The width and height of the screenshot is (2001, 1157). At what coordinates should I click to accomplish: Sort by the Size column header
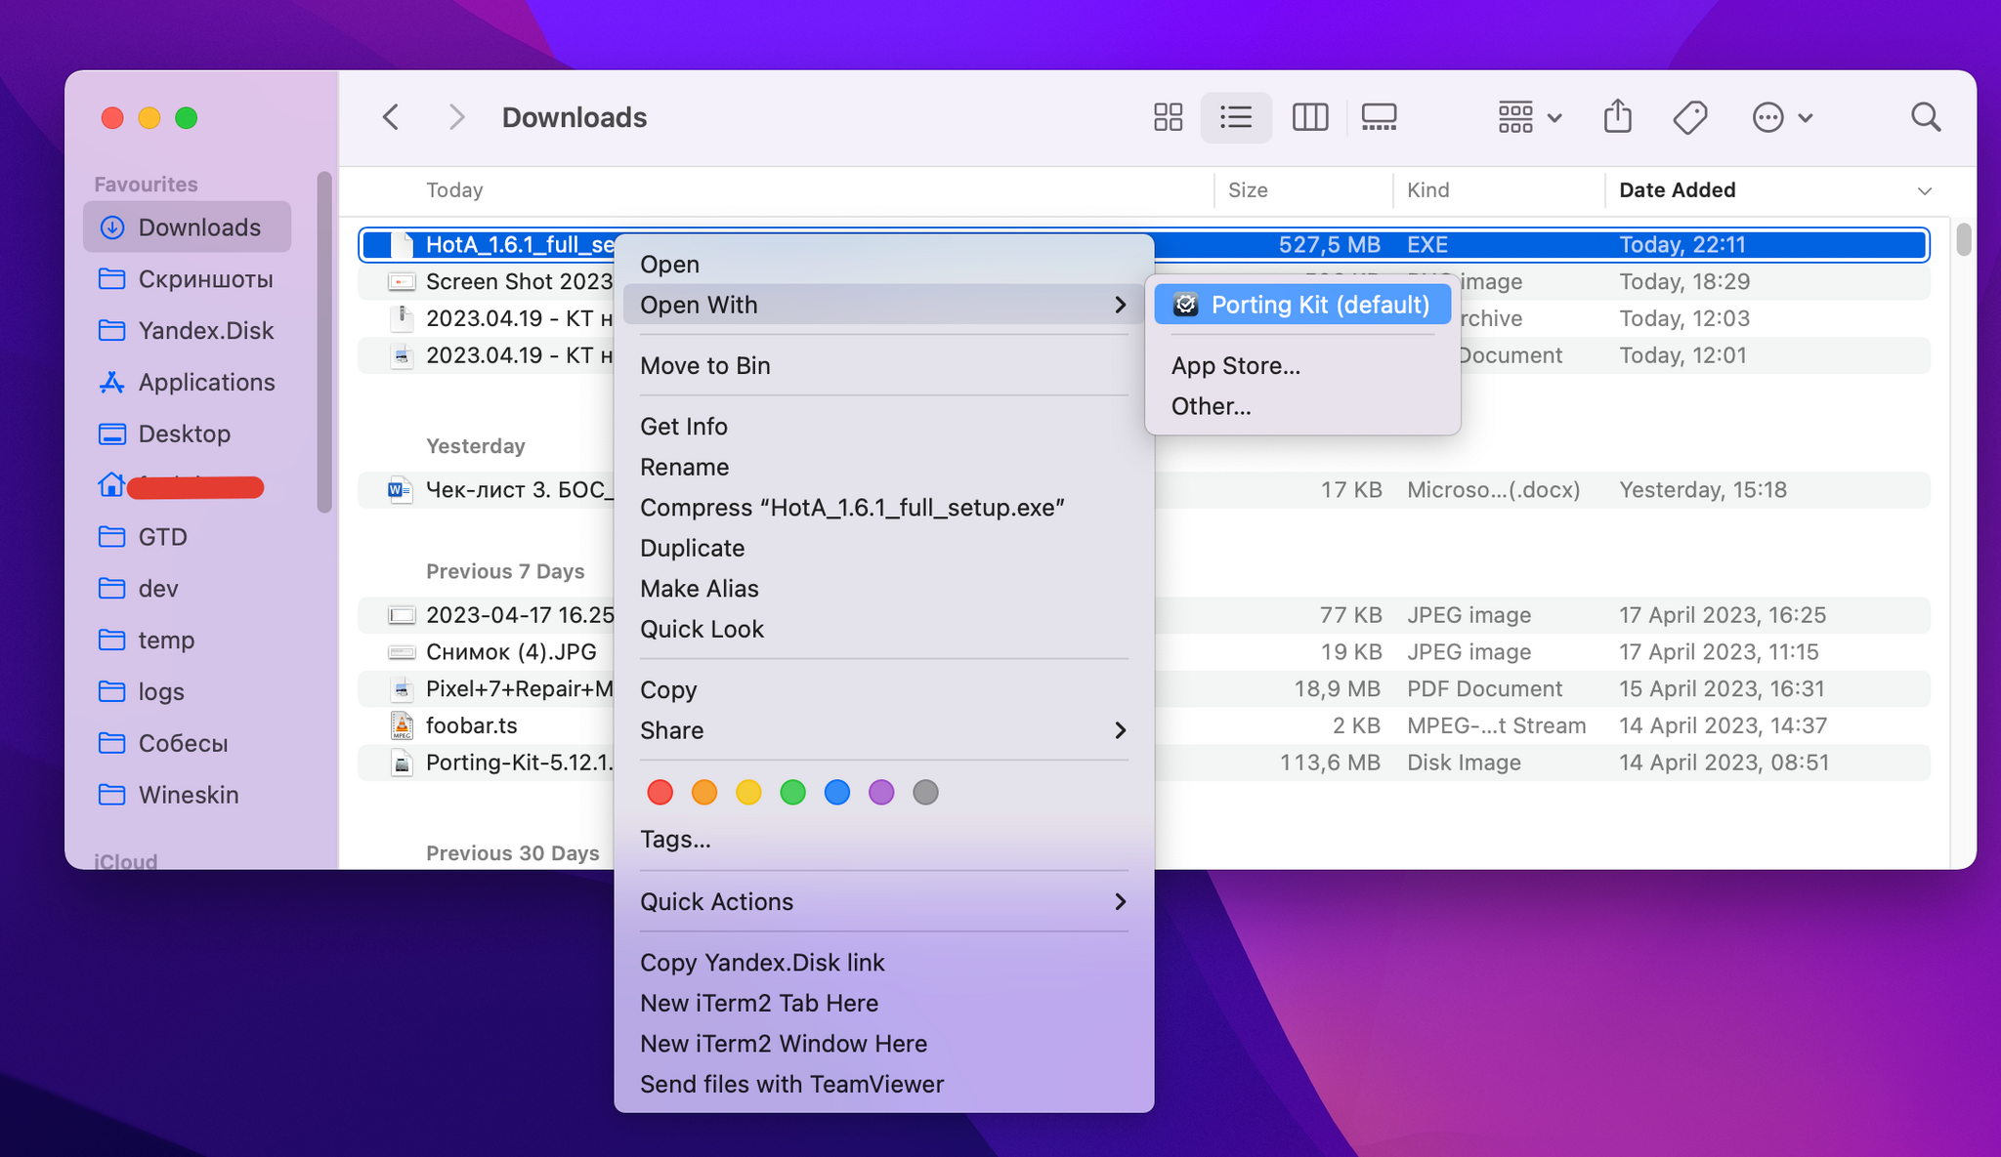point(1302,189)
